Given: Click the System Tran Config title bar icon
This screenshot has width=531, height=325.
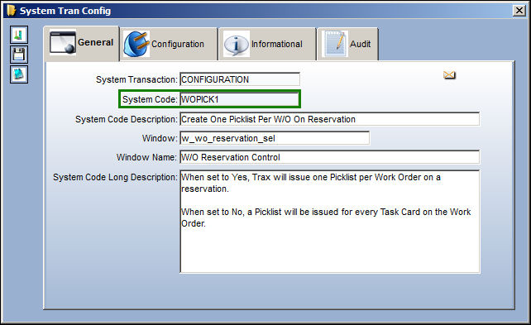Looking at the screenshot, I should click(x=12, y=10).
